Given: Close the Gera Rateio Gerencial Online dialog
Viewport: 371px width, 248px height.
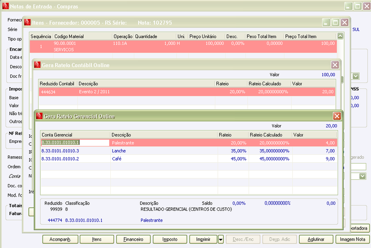Looking at the screenshot, I should pyautogui.click(x=337, y=116).
